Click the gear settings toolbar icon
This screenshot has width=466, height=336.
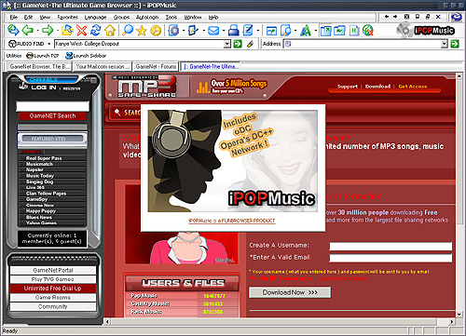[x=173, y=31]
